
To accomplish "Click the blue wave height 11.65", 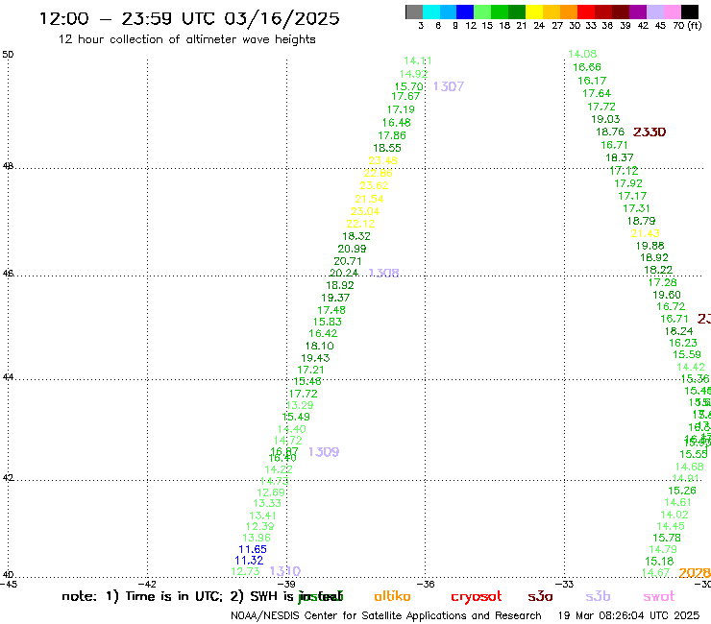I will (x=253, y=549).
